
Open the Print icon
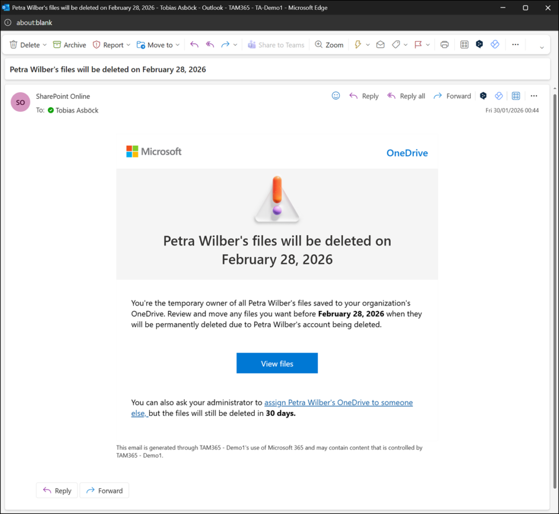tap(444, 45)
